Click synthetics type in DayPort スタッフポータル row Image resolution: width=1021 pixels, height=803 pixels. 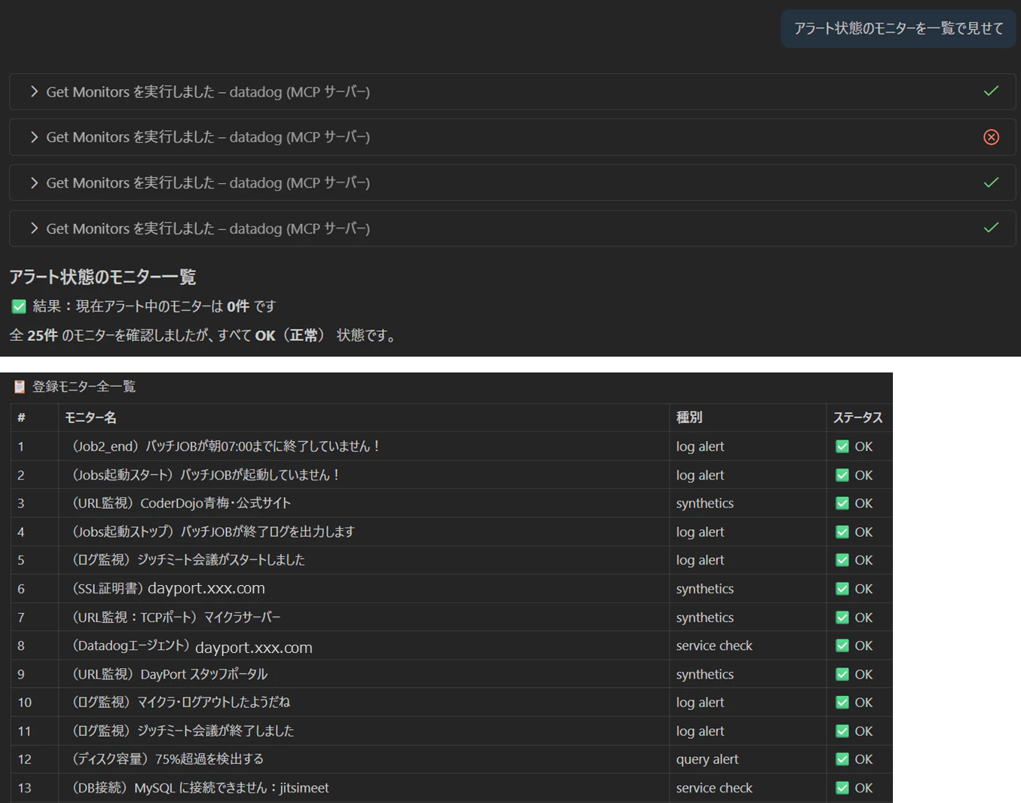click(x=705, y=674)
